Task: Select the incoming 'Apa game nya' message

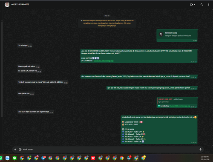Action: click(26, 93)
